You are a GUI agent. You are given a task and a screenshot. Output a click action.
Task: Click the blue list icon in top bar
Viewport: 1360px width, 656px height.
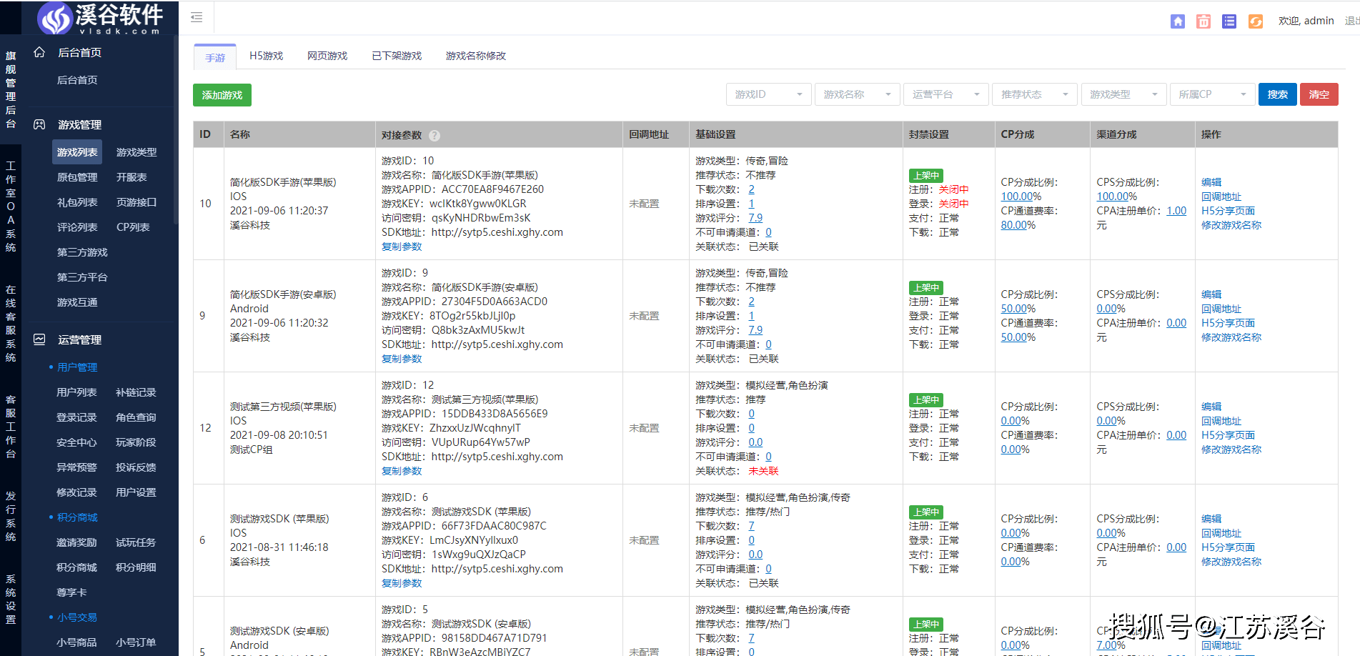1229,21
